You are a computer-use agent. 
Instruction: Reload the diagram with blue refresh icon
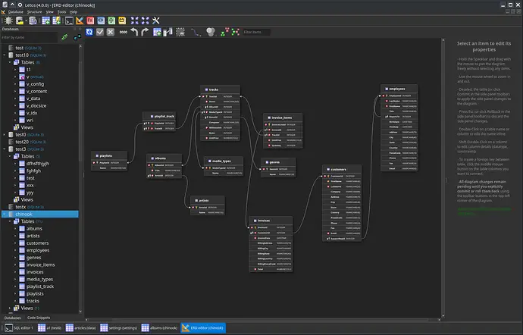[x=89, y=32]
